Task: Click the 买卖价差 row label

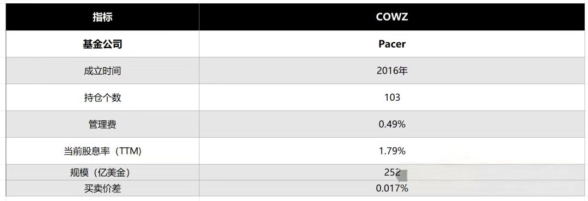Action: (102, 189)
